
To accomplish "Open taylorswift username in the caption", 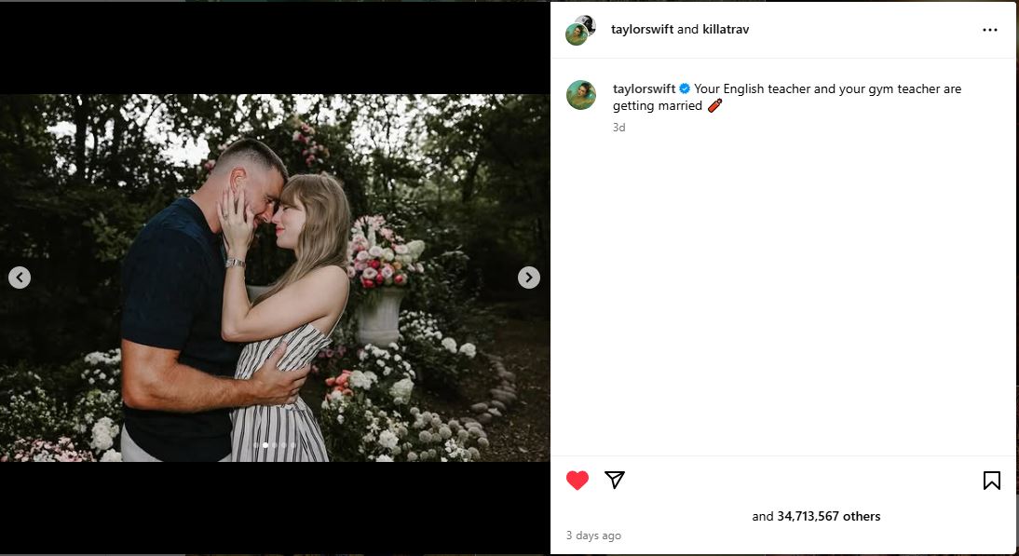I will point(644,89).
